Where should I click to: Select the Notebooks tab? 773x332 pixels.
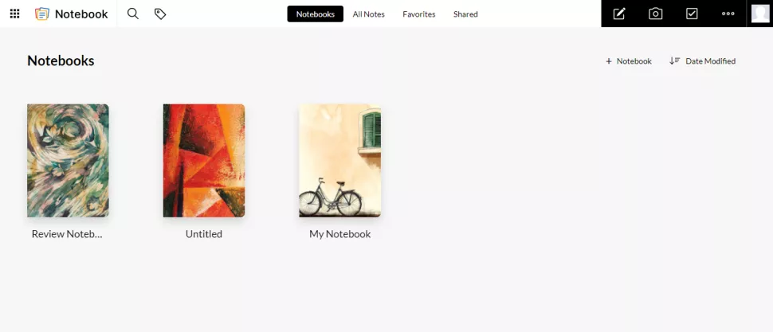(316, 14)
